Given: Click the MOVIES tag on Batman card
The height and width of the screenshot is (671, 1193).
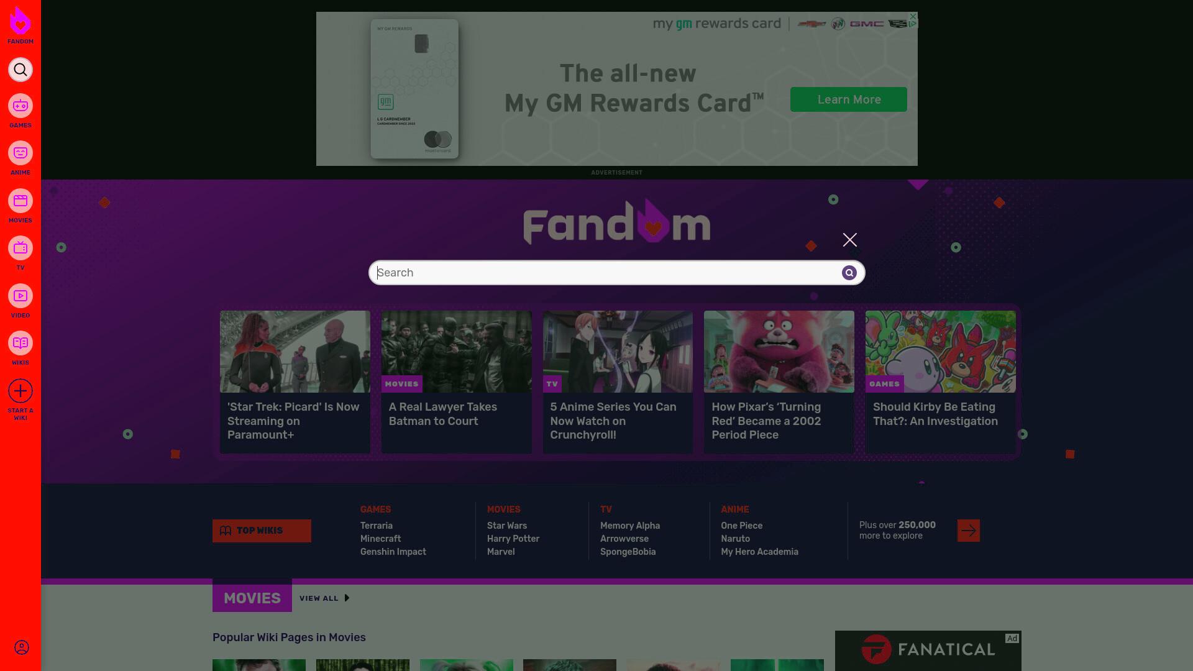Looking at the screenshot, I should coord(402,384).
